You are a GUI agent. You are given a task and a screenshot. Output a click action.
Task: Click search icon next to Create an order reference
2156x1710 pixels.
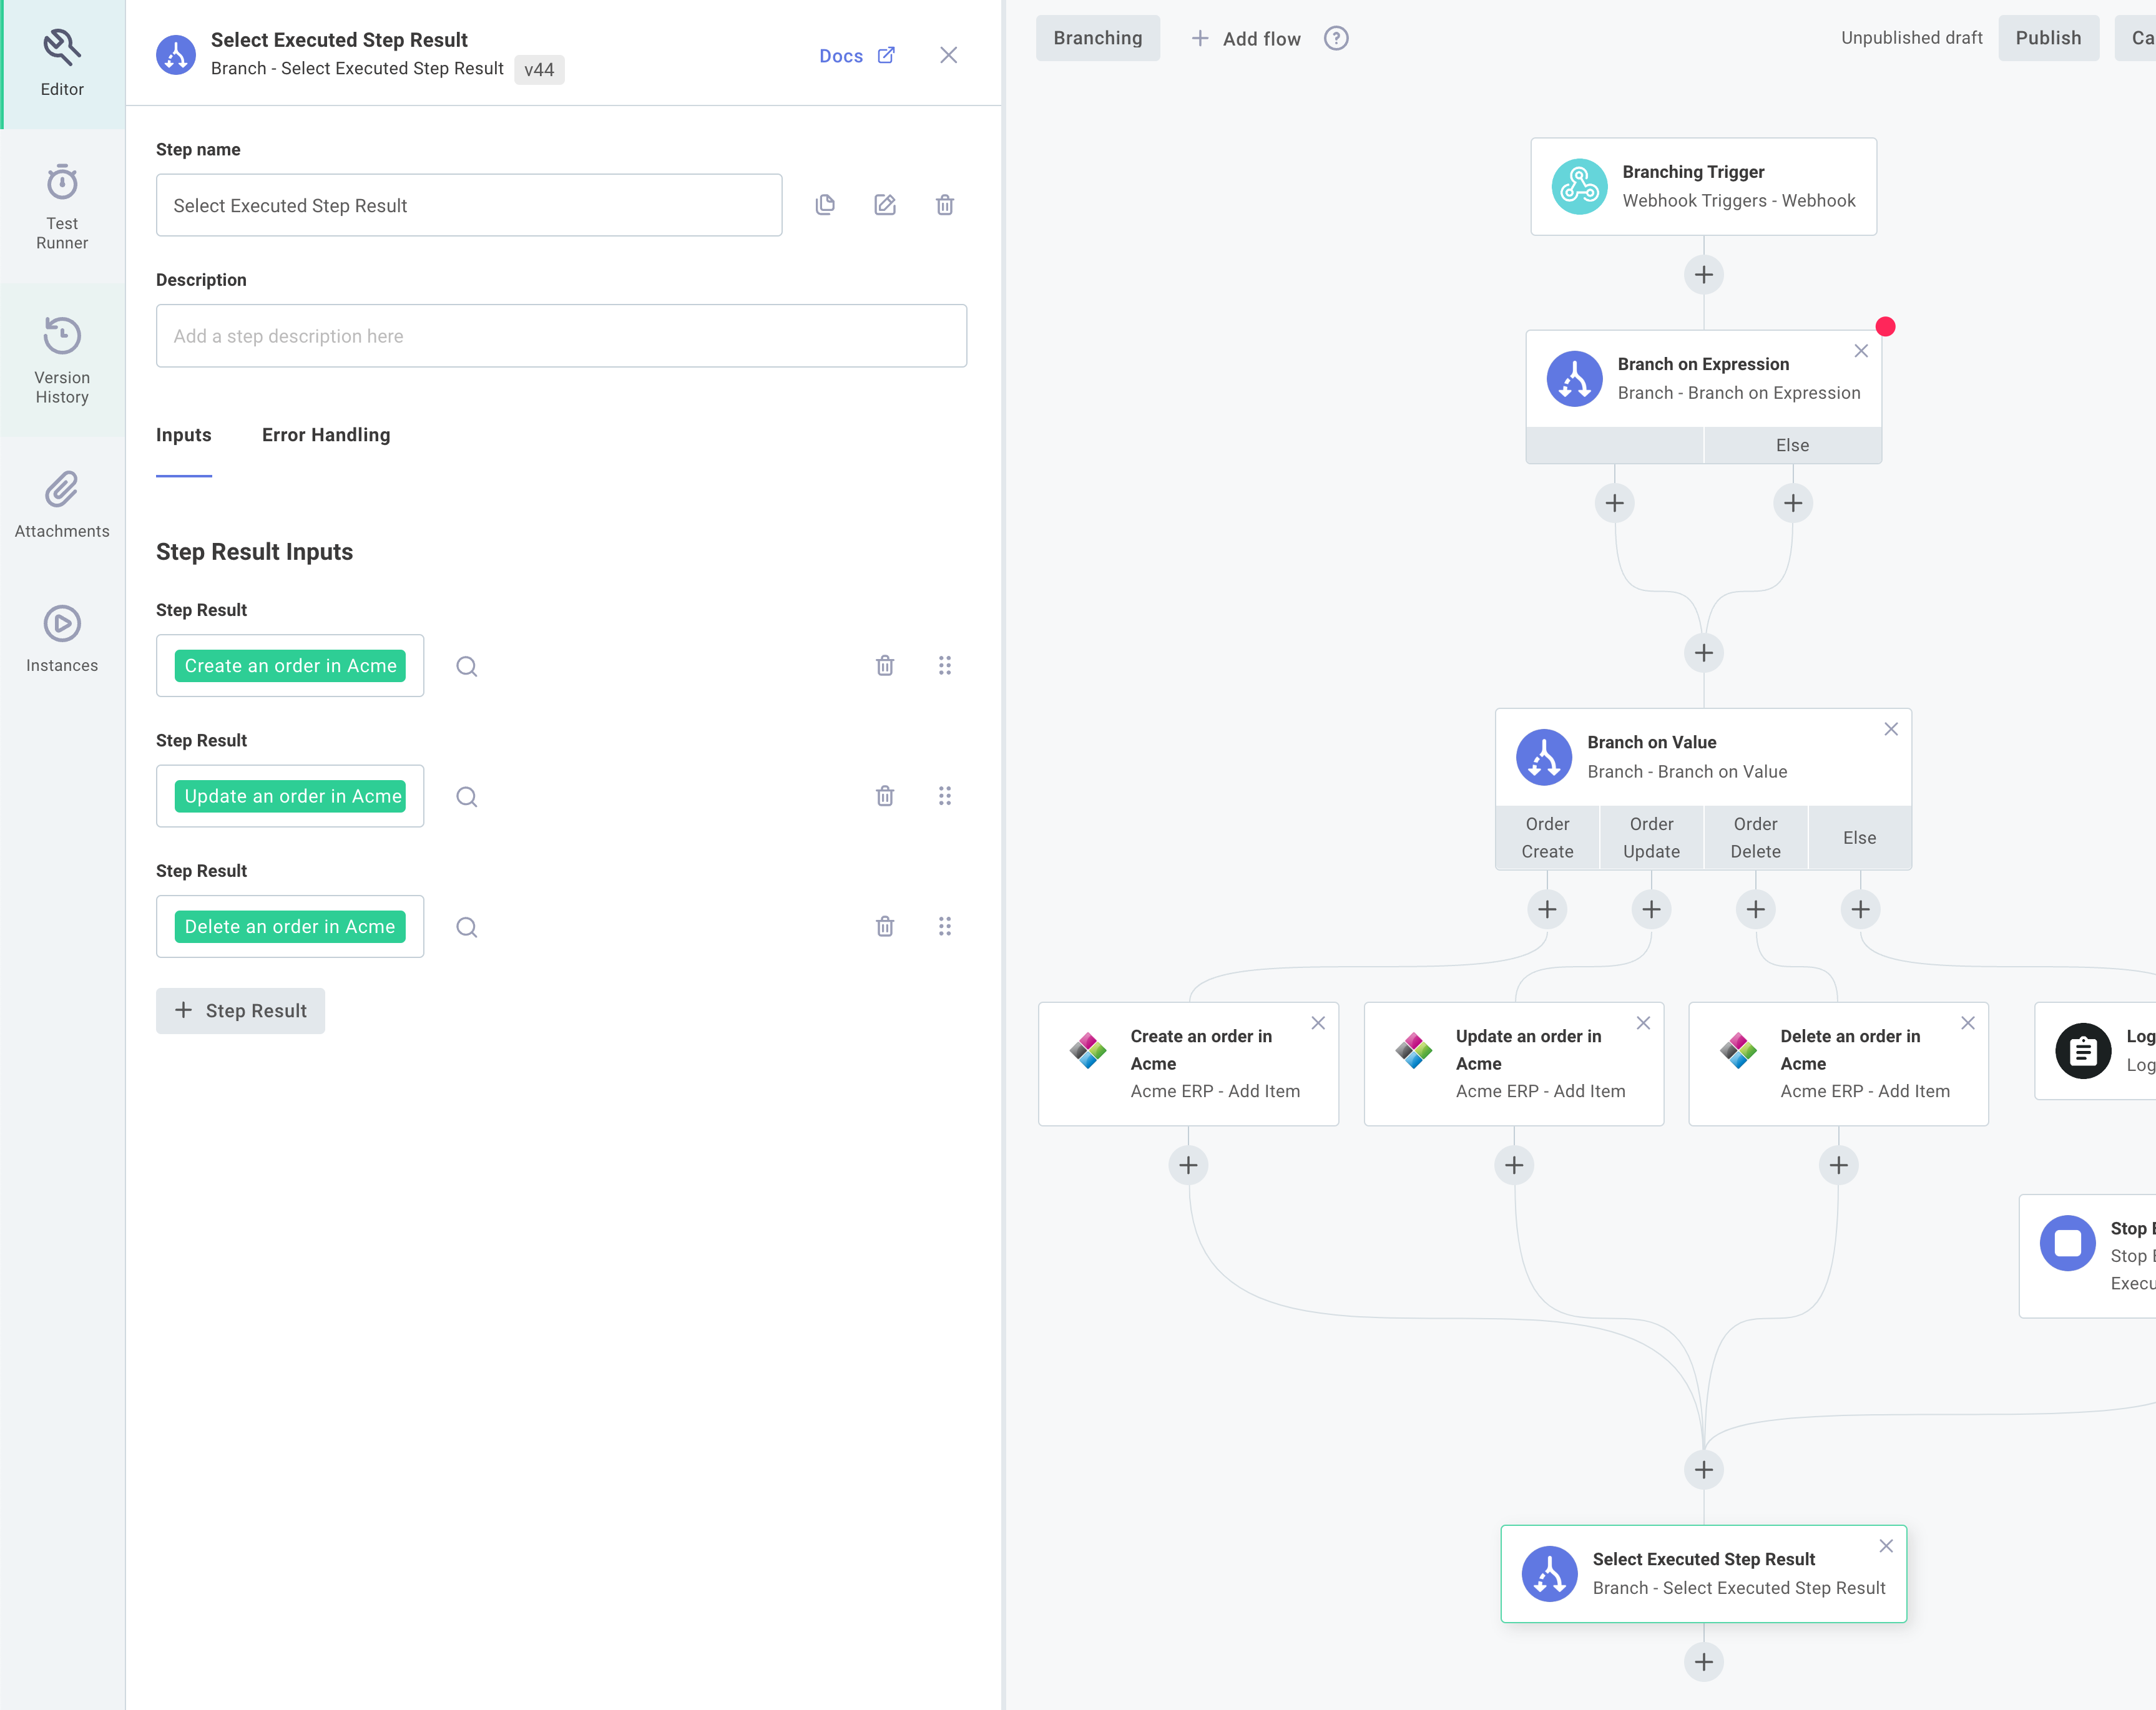pos(467,666)
